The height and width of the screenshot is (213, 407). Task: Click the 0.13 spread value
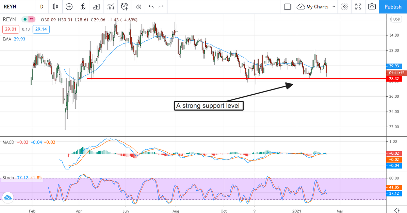point(26,29)
